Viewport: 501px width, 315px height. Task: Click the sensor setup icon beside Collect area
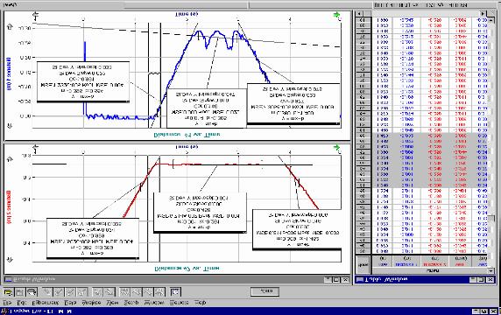[175, 291]
